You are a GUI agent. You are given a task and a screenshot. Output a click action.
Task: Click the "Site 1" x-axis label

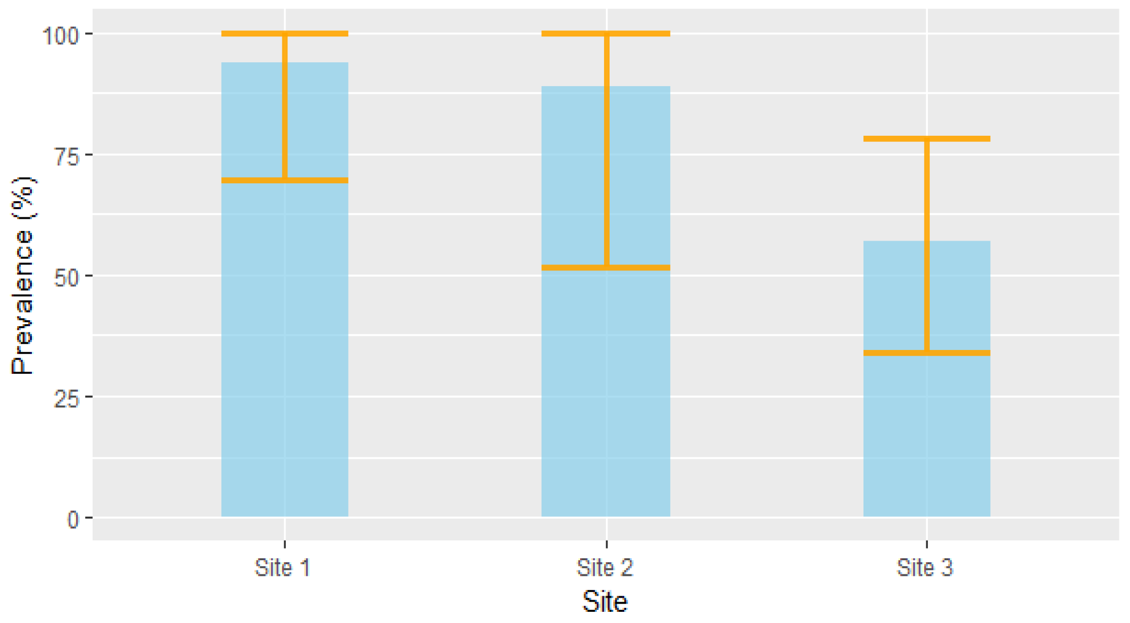coord(282,568)
